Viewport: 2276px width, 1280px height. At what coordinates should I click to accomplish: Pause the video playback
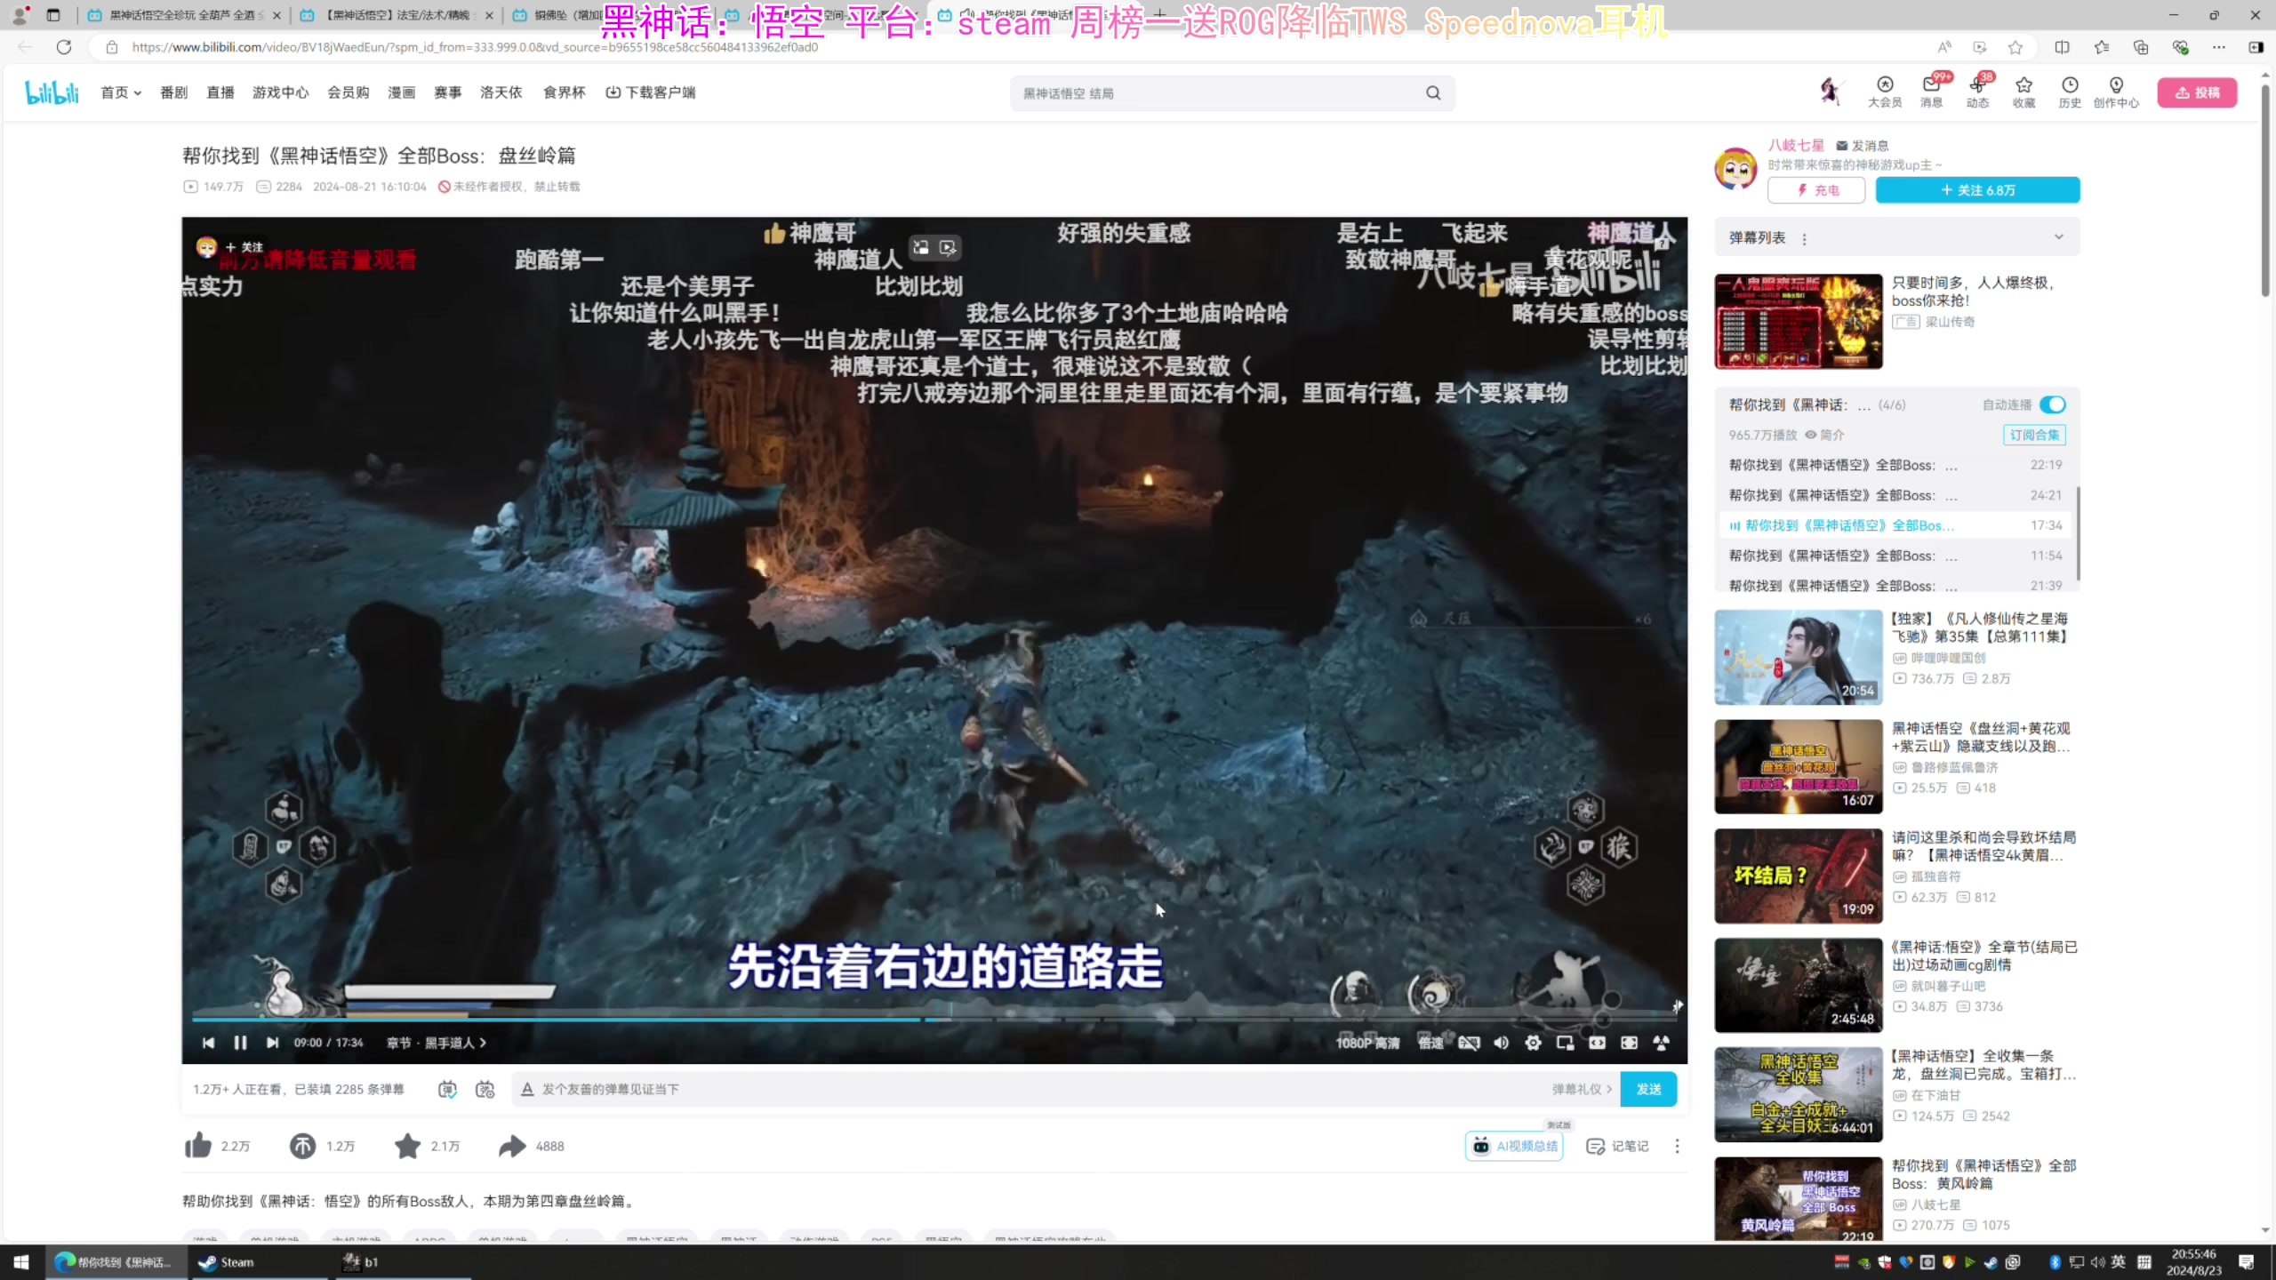point(240,1043)
